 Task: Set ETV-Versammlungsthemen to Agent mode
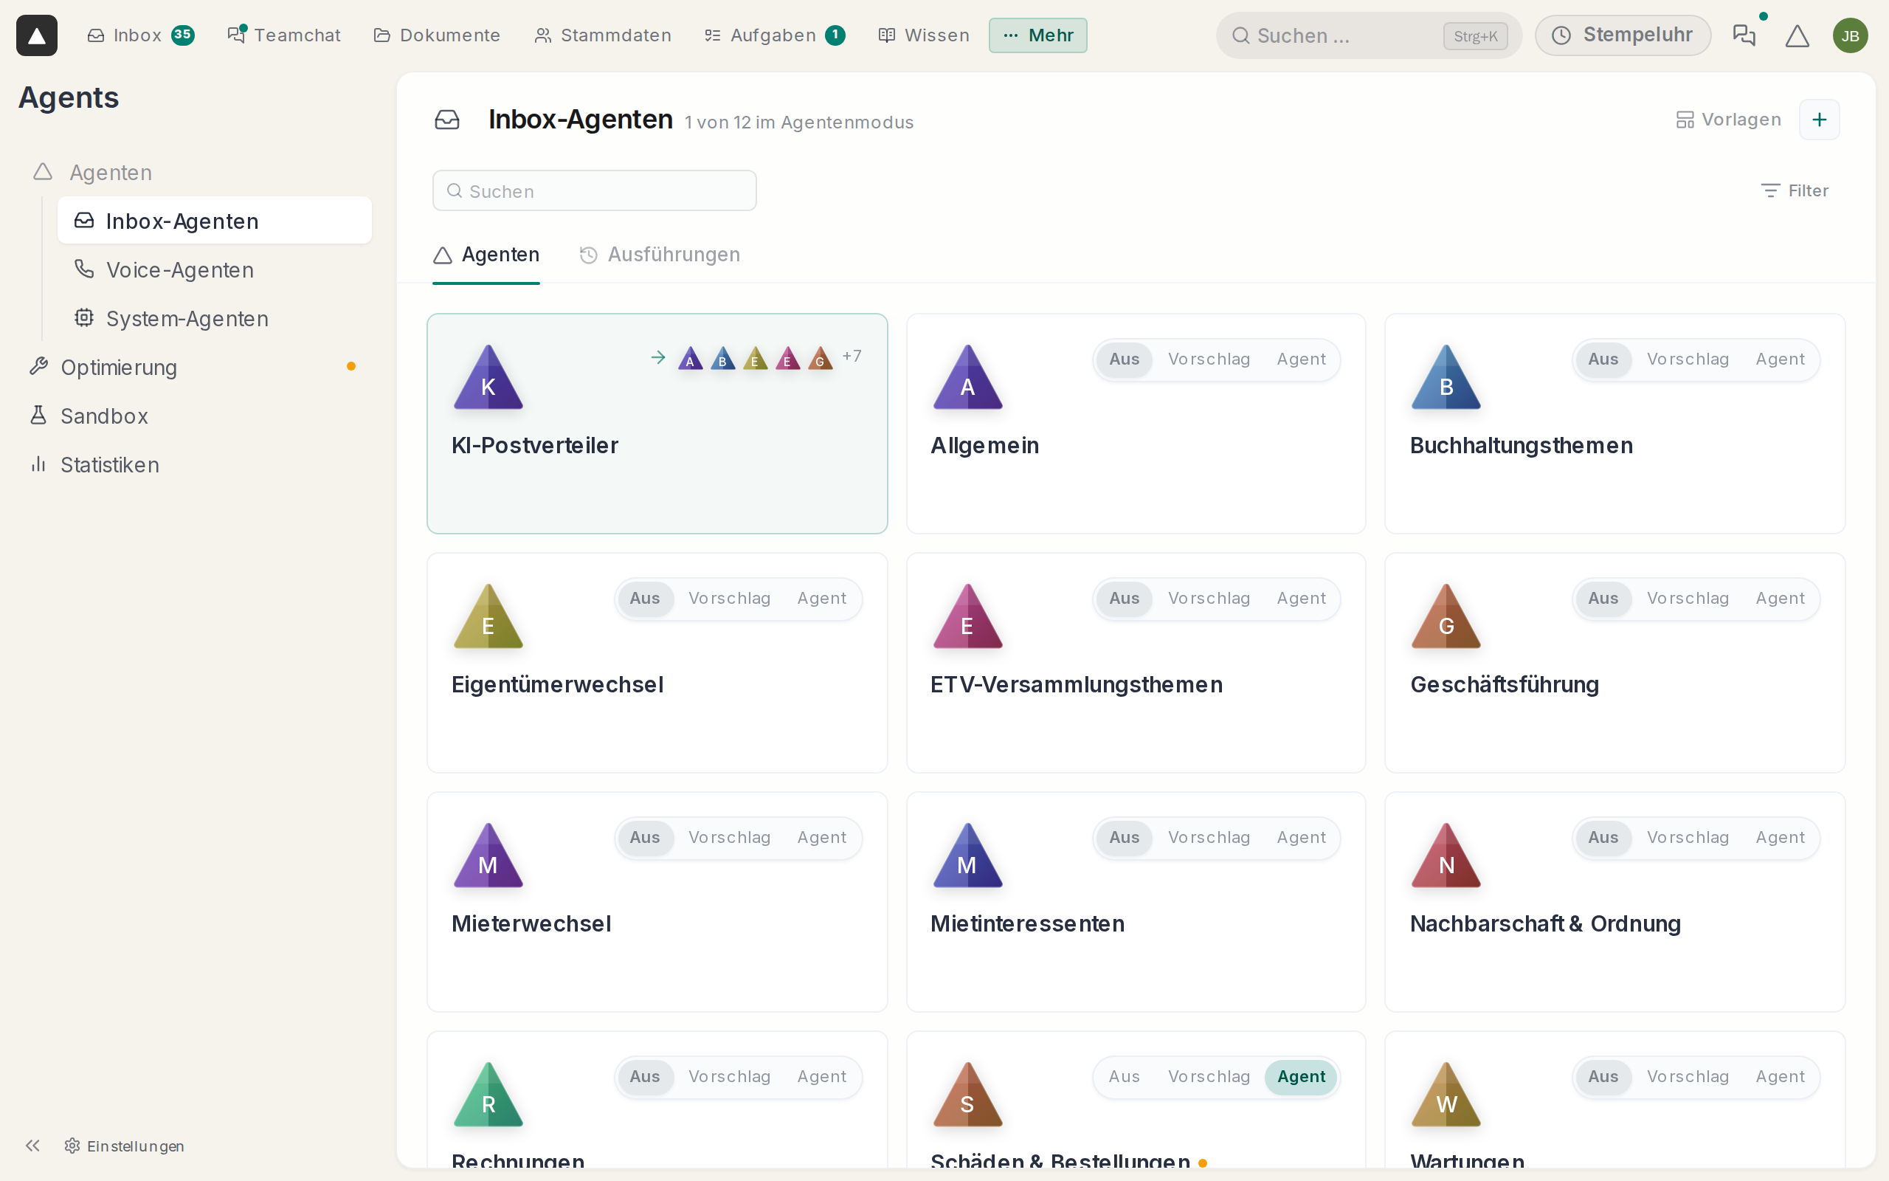[x=1301, y=599]
